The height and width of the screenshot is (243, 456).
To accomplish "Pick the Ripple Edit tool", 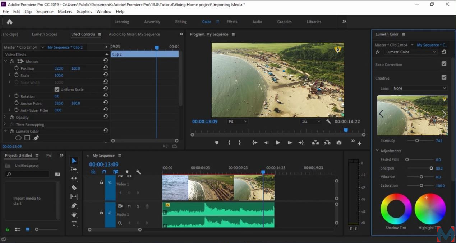I will [x=74, y=178].
